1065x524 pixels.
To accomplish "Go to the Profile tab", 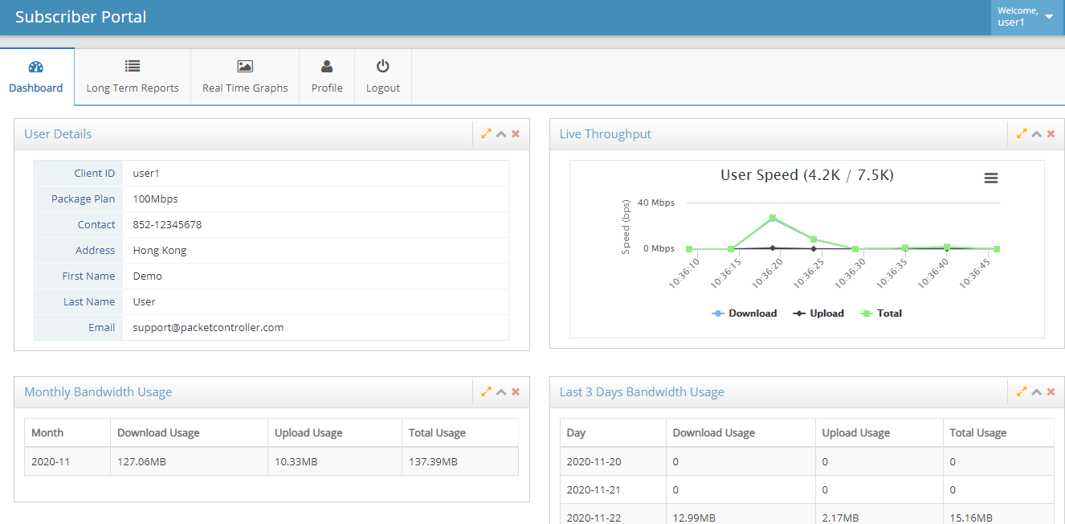I will [x=327, y=77].
